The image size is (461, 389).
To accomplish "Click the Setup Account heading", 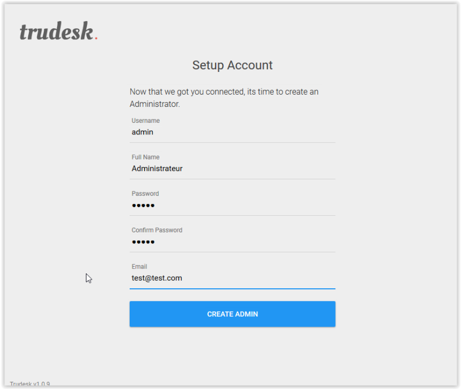I will click(232, 65).
